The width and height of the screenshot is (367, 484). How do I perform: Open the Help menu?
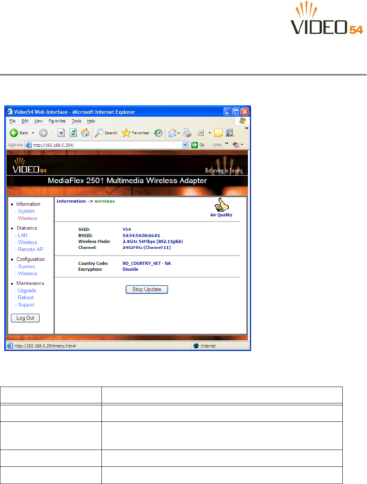point(91,121)
